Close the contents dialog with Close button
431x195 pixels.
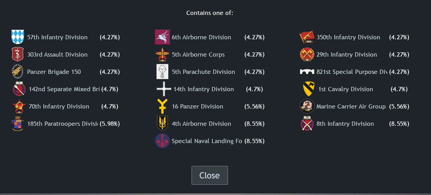tap(210, 175)
